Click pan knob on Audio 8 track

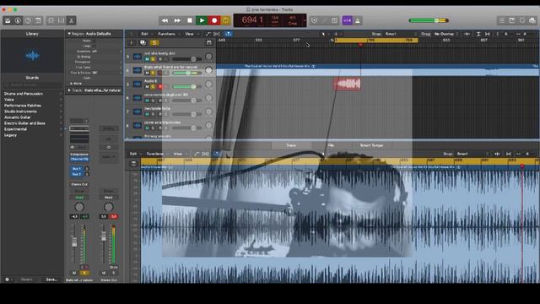click(208, 84)
